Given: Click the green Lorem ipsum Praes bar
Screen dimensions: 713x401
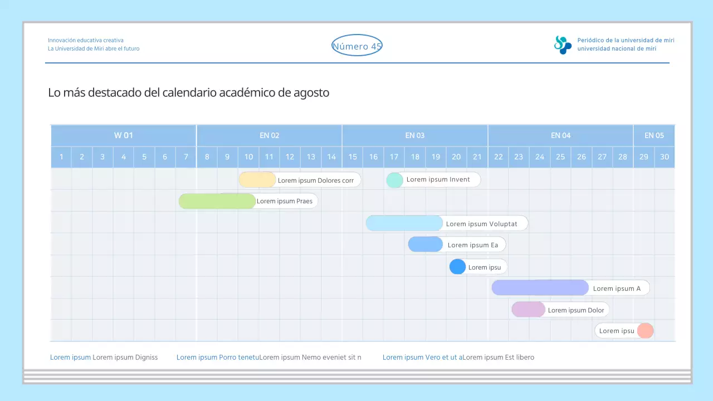Looking at the screenshot, I should (217, 201).
